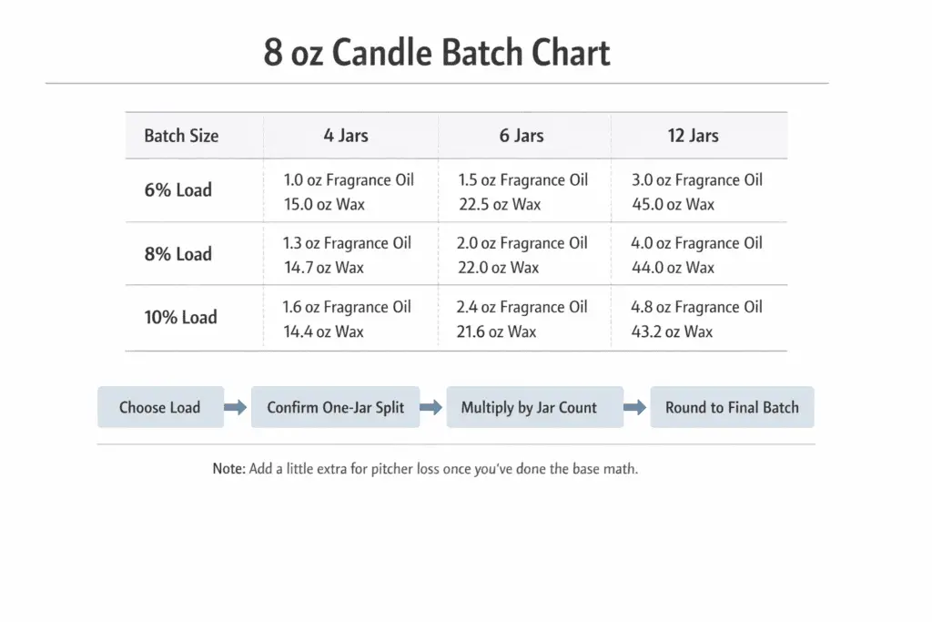The width and height of the screenshot is (932, 622).
Task: Click the 4 Jars column header
Action: pyautogui.click(x=346, y=136)
